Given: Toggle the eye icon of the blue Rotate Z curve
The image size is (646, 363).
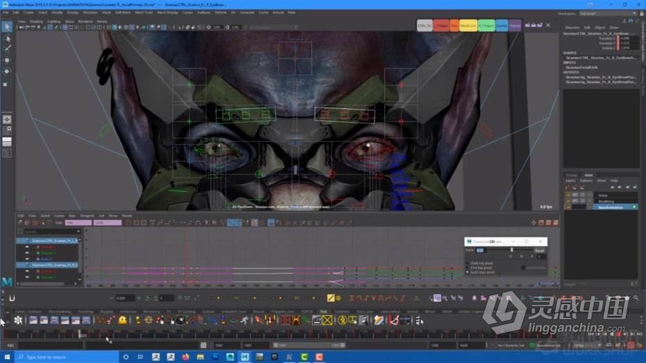Looking at the screenshot, I should coord(27,259).
